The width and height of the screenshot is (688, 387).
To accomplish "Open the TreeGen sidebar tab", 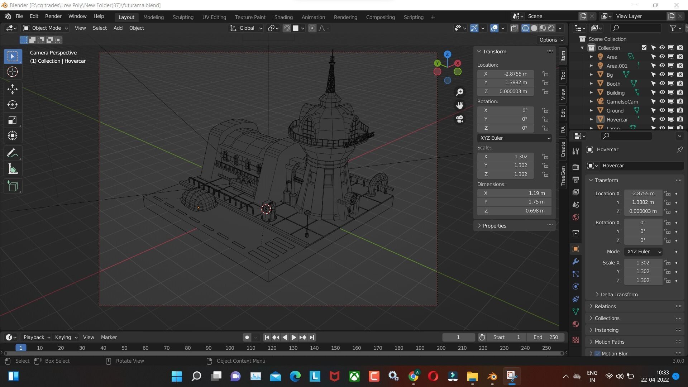I will (x=563, y=176).
